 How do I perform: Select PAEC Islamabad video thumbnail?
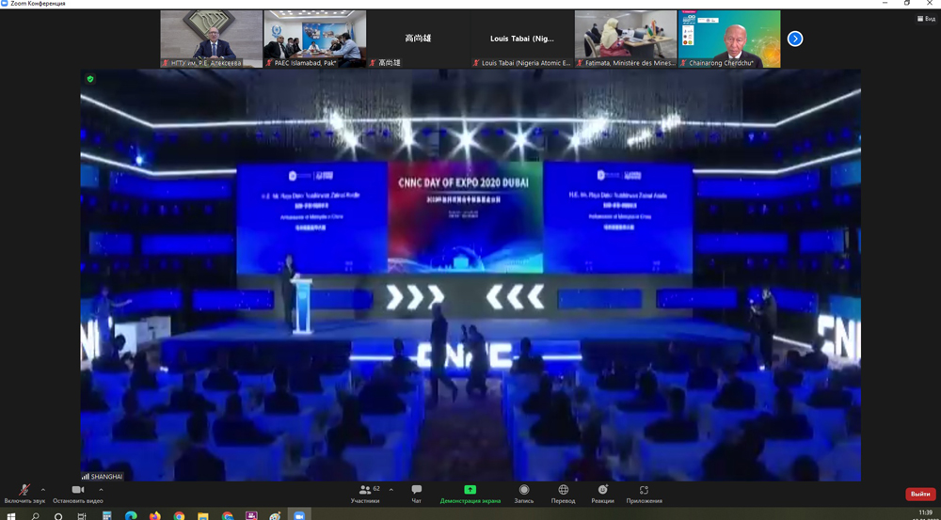(315, 39)
